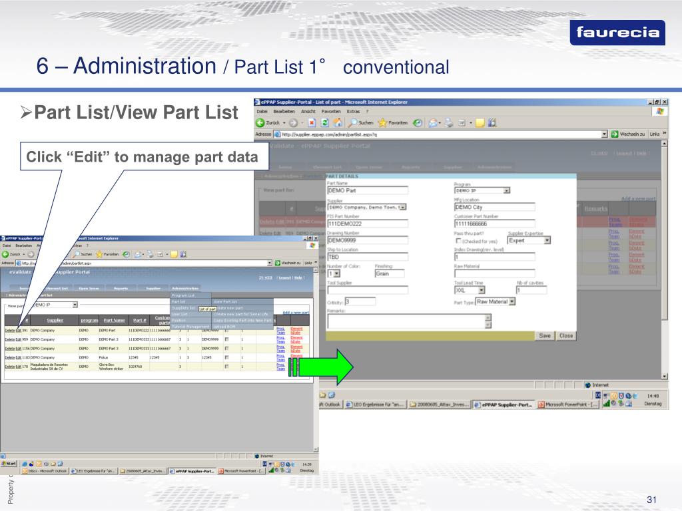The image size is (682, 511).
Task: Toggle checkbox in part 1156 row
Action: coord(226,349)
